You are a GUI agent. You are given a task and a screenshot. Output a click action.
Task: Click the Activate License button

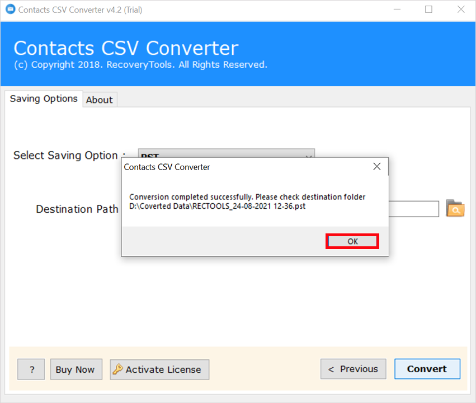click(159, 369)
